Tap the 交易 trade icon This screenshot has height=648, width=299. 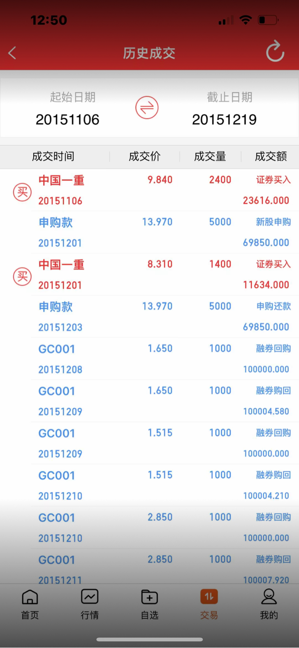(x=209, y=597)
